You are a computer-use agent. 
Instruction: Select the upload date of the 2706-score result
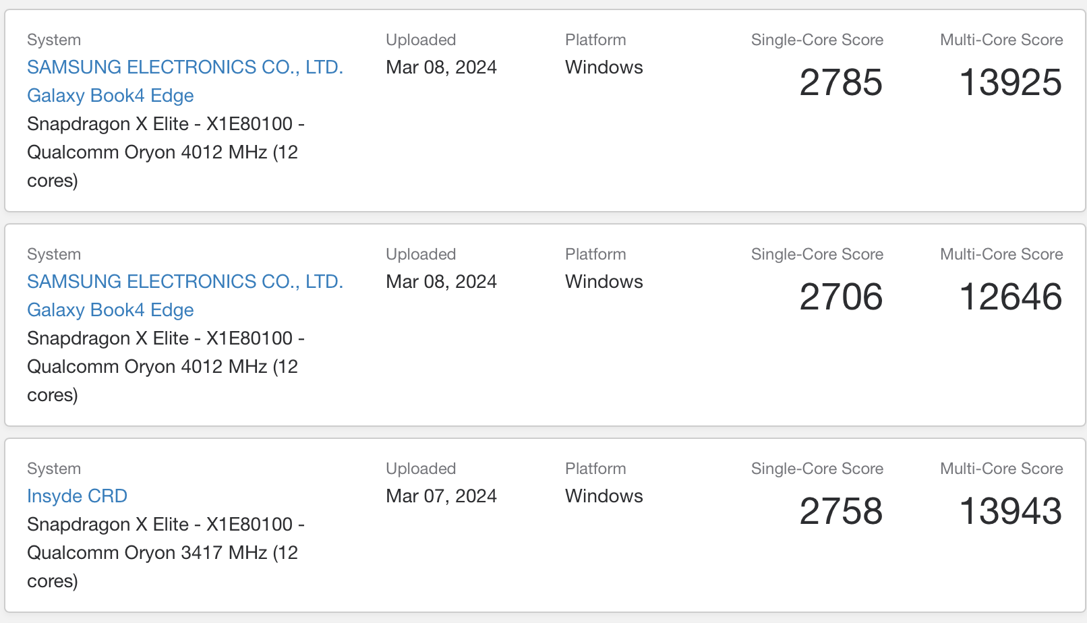coord(441,282)
